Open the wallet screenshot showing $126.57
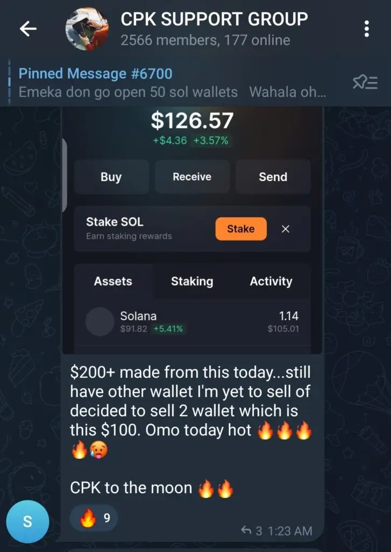 (x=192, y=230)
